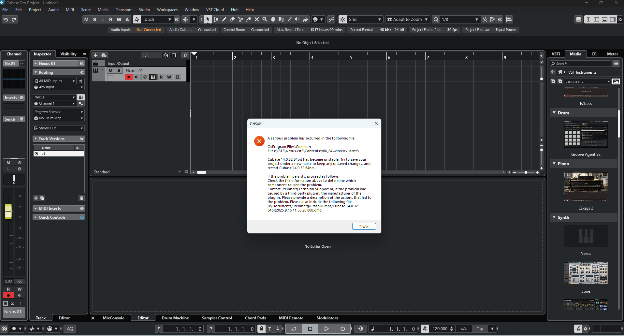Open the Grid snap type dropdown

(x=364, y=20)
